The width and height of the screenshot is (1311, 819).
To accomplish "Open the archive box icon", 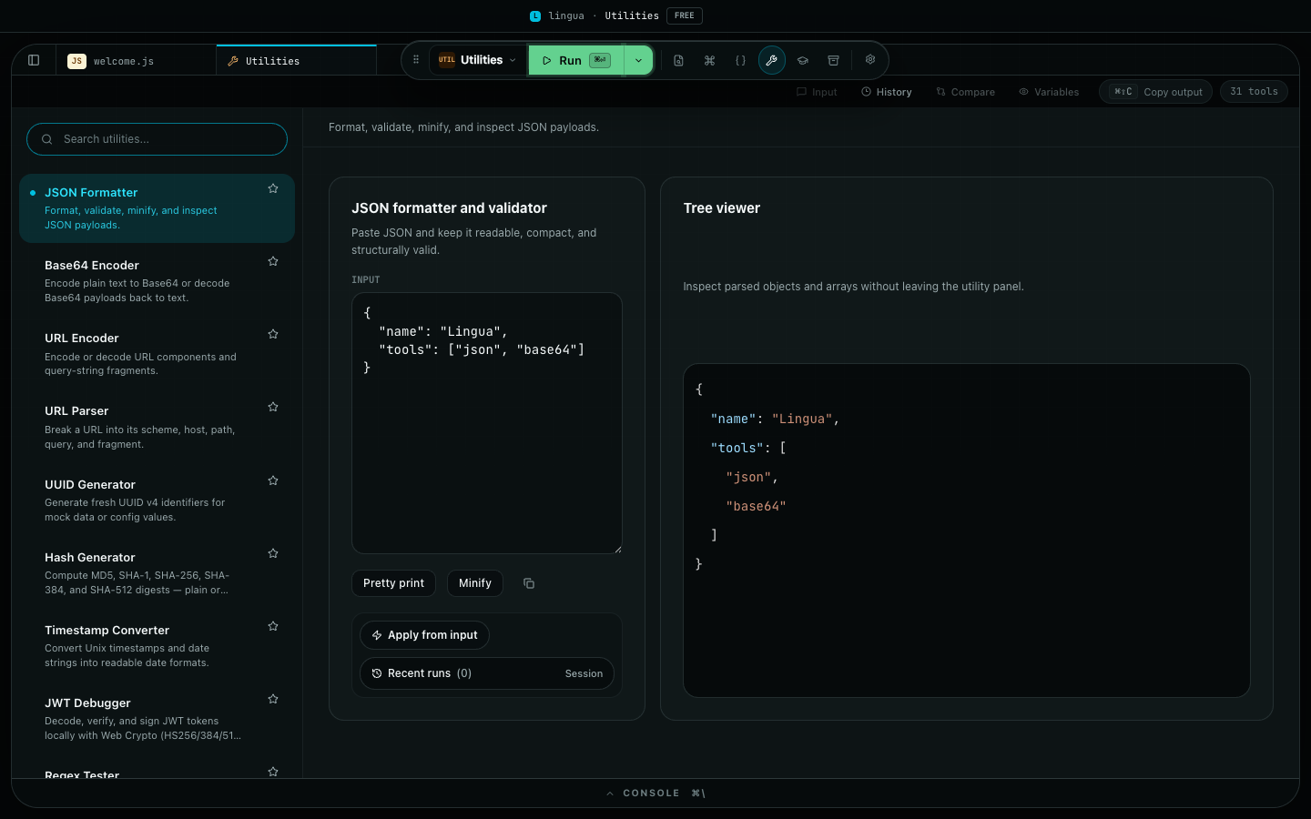I will point(833,60).
